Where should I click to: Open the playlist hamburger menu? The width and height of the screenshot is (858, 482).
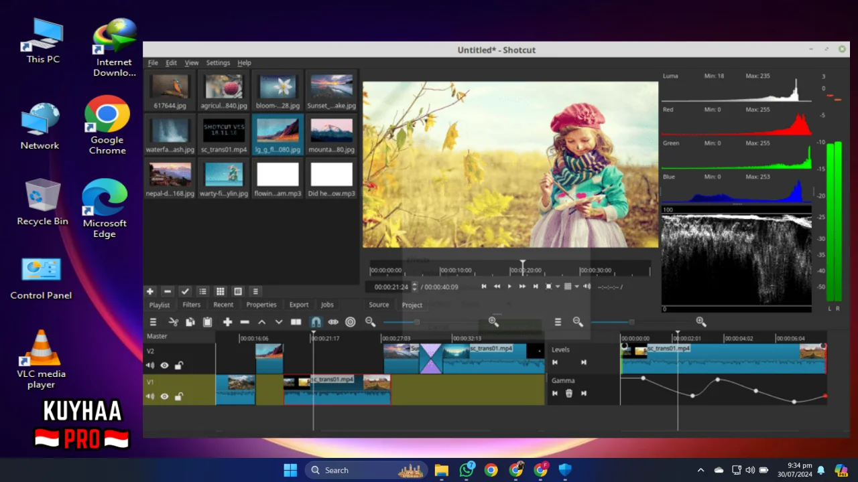[255, 291]
